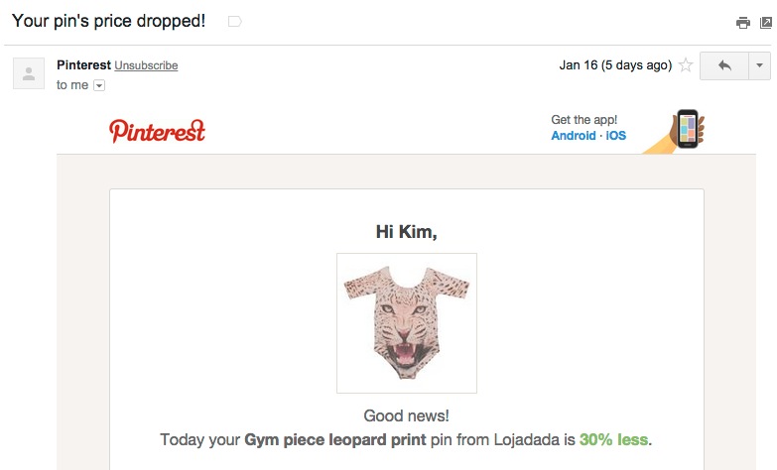Click the phone-in-hand app illustration
Image resolution: width=777 pixels, height=470 pixels.
pos(680,130)
